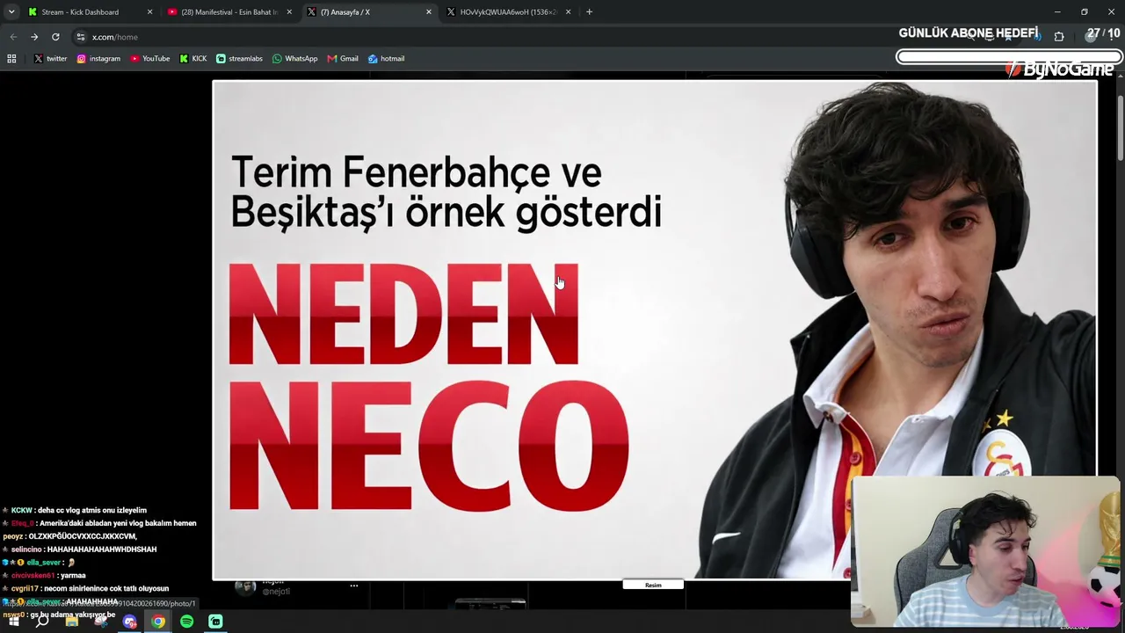Open the Chrome tab search chevron
The height and width of the screenshot is (633, 1125).
click(x=11, y=12)
